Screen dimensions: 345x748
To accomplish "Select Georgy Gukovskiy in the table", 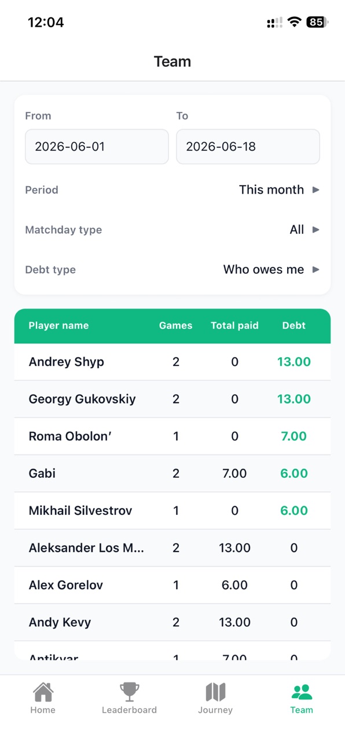I will (172, 399).
